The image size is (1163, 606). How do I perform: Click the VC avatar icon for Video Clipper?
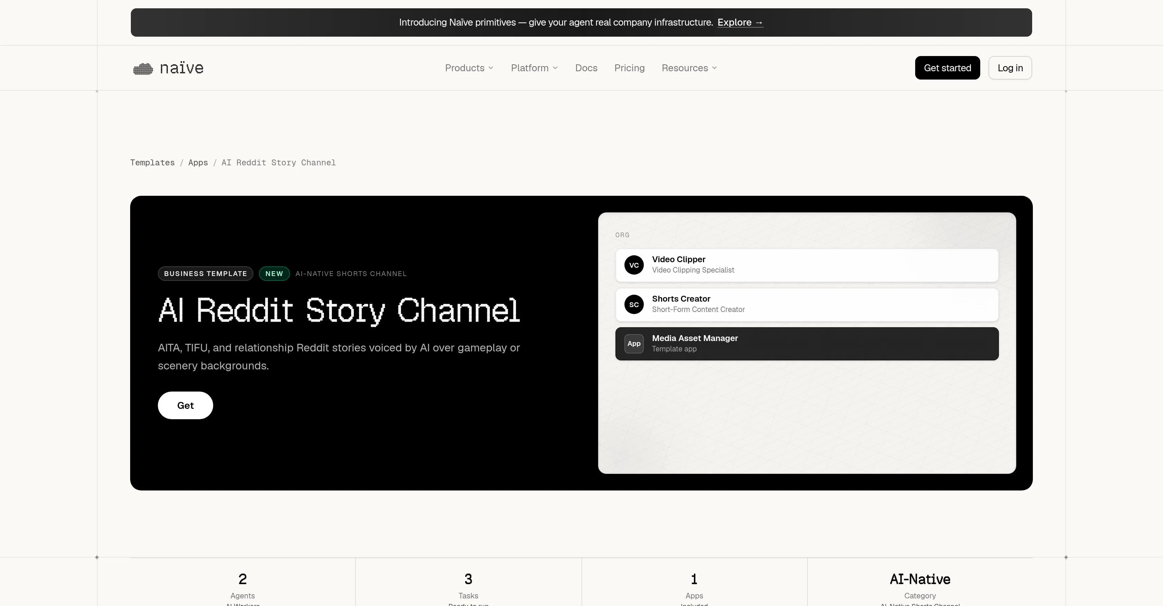pos(634,265)
